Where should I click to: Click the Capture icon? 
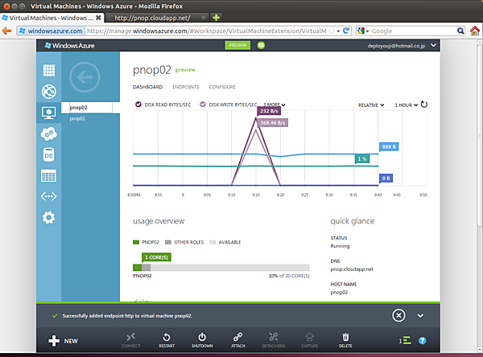pyautogui.click(x=310, y=340)
